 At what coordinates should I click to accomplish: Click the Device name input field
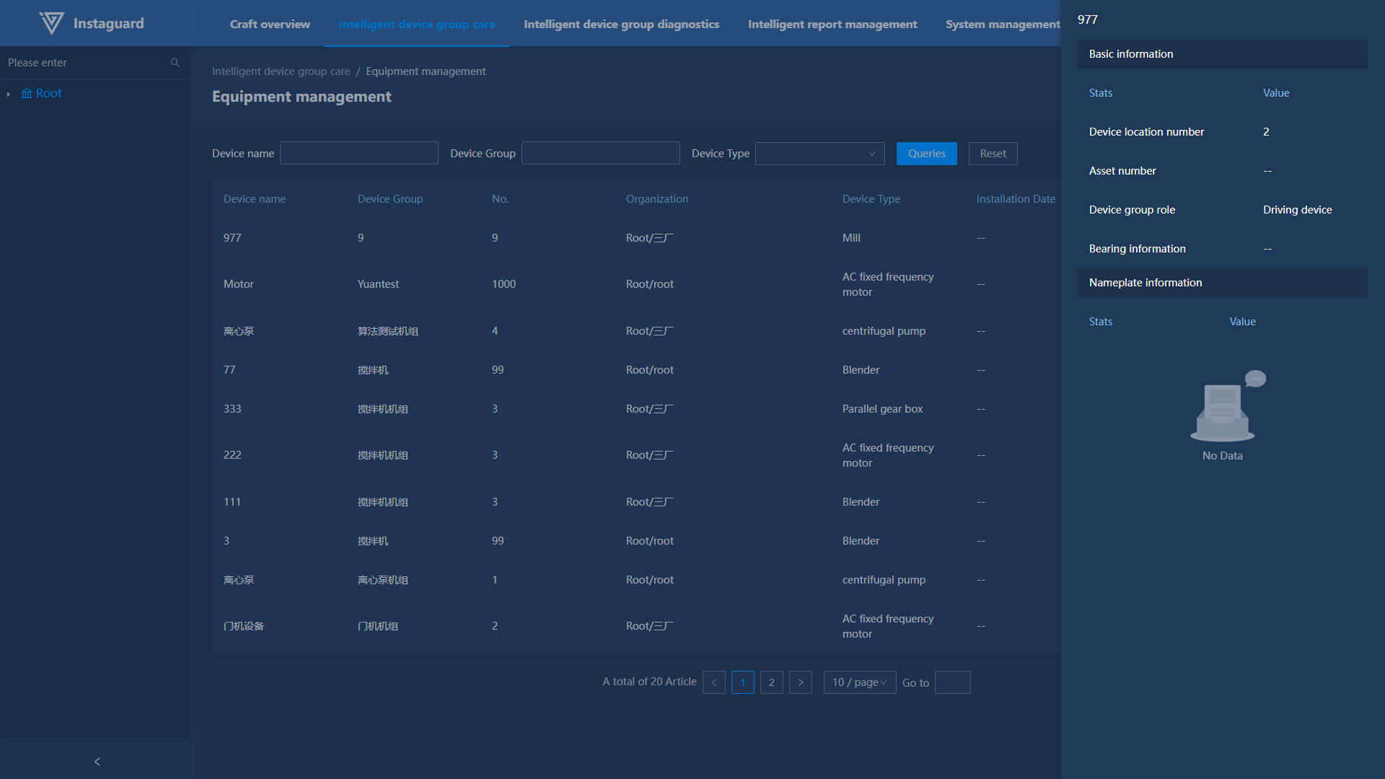point(359,154)
